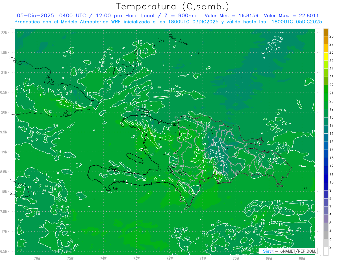Click the '74W' longitude label
This screenshot has height=262, width=339.
pos(103,258)
